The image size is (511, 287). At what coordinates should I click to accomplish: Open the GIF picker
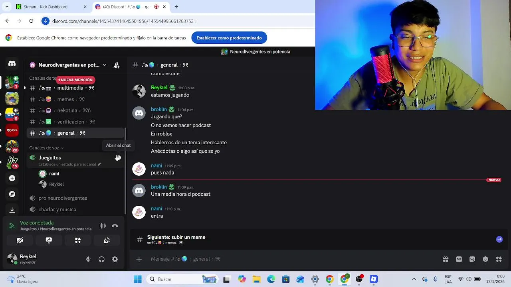(x=459, y=259)
